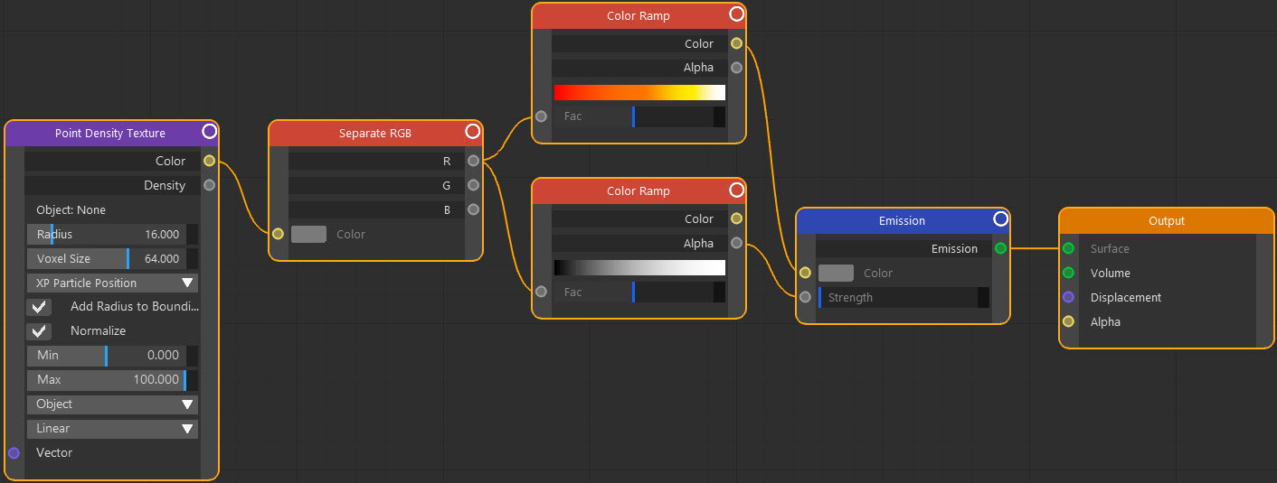Click the red Color Ramp Fac slider
1277x483 pixels.
pos(639,116)
